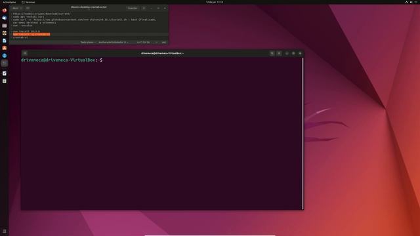Open the clock and calendar in top bar

(215, 2)
